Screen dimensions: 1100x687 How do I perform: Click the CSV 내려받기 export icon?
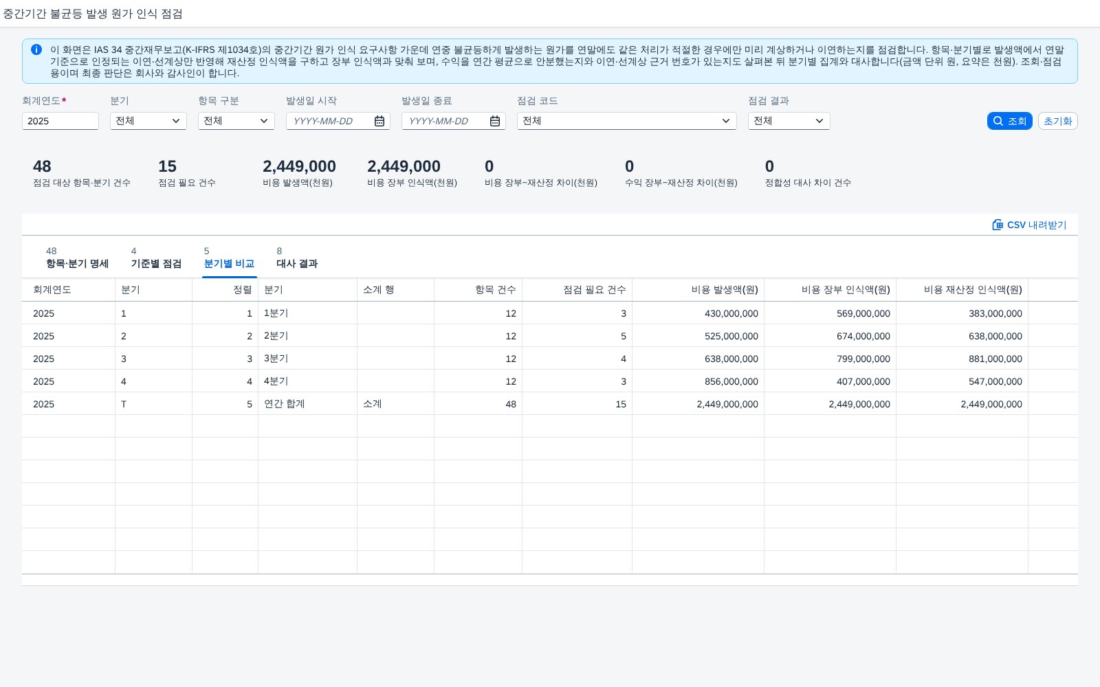[998, 225]
